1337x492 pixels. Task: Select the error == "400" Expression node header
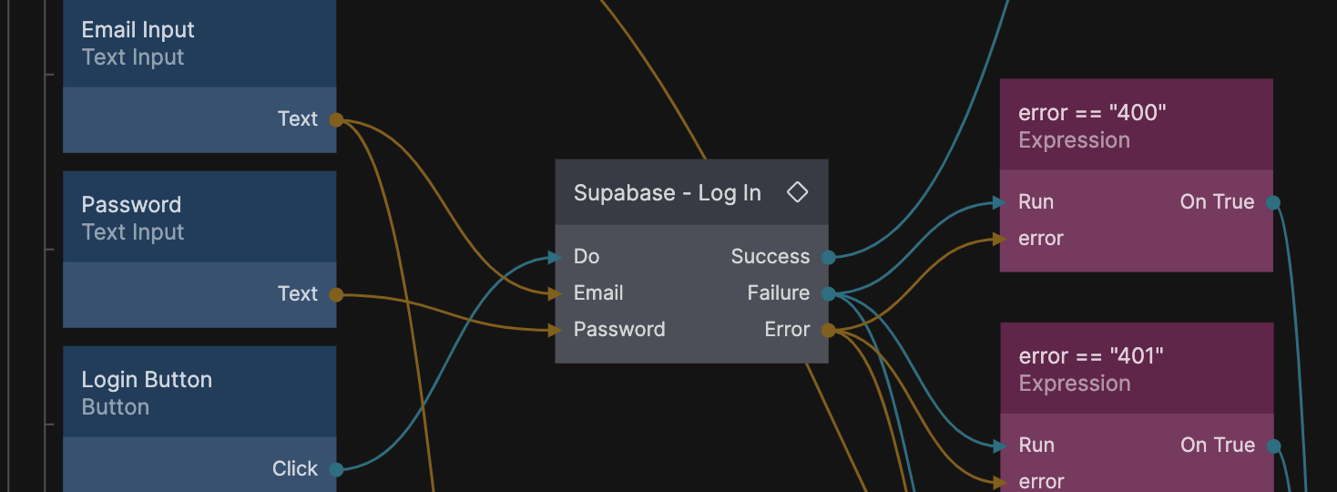1136,126
